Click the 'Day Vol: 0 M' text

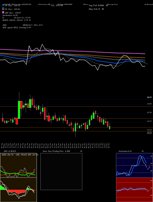(96, 9)
